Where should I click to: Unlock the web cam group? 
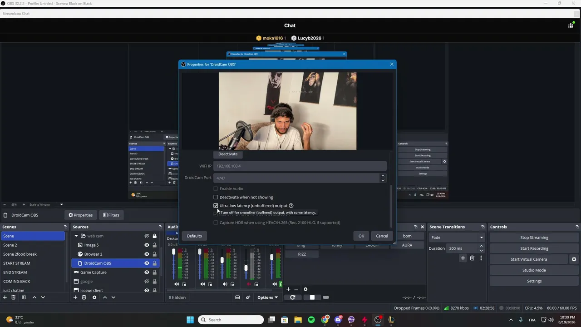pos(154,236)
